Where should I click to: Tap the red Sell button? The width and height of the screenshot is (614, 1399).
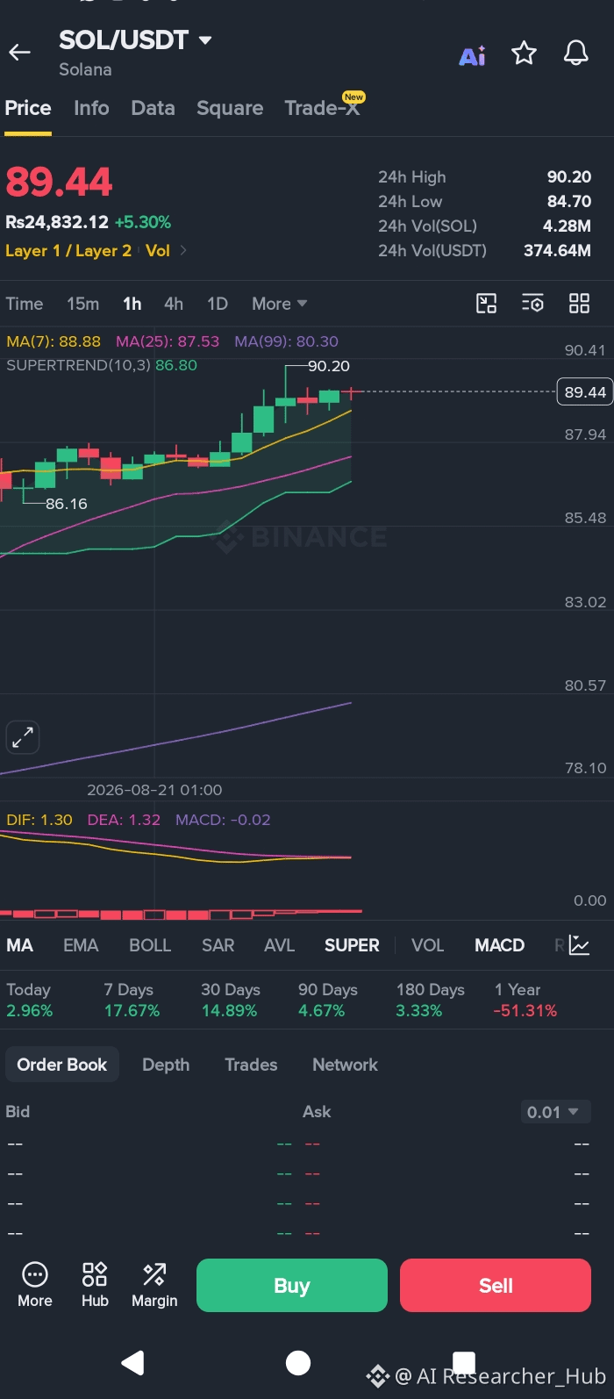496,1285
